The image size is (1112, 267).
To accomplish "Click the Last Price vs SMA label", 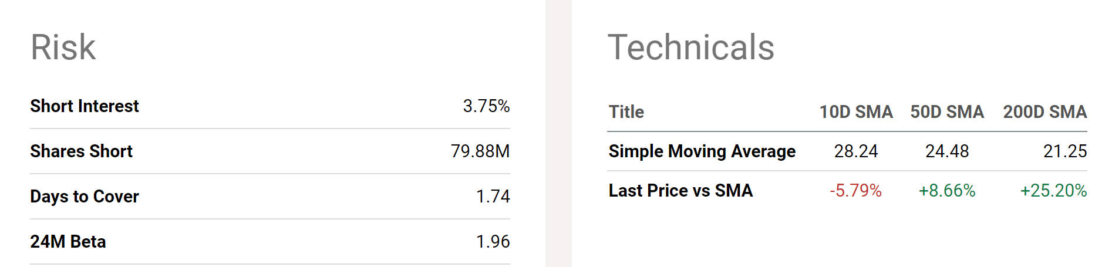I will tap(680, 191).
